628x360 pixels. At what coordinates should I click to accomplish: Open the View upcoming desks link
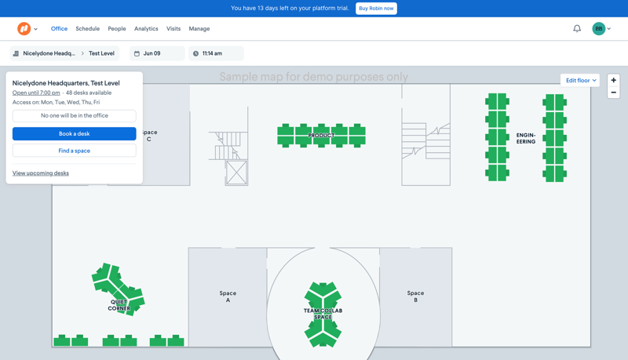41,173
